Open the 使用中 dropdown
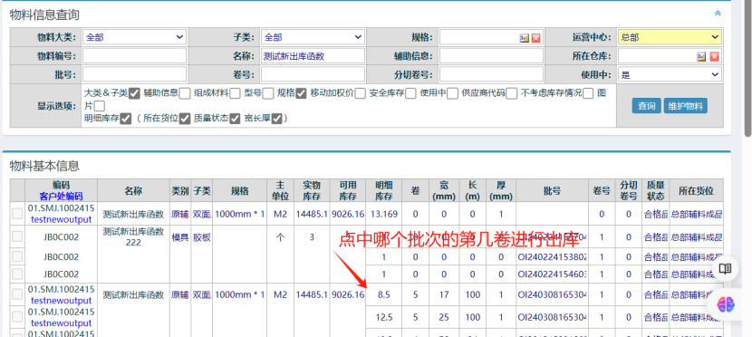Viewport: 752px width, 337px height. 670,74
